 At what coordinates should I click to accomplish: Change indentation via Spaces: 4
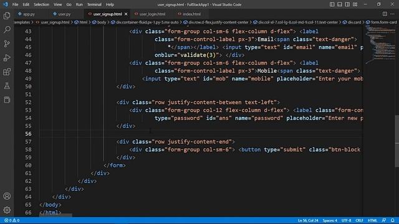click(x=330, y=220)
